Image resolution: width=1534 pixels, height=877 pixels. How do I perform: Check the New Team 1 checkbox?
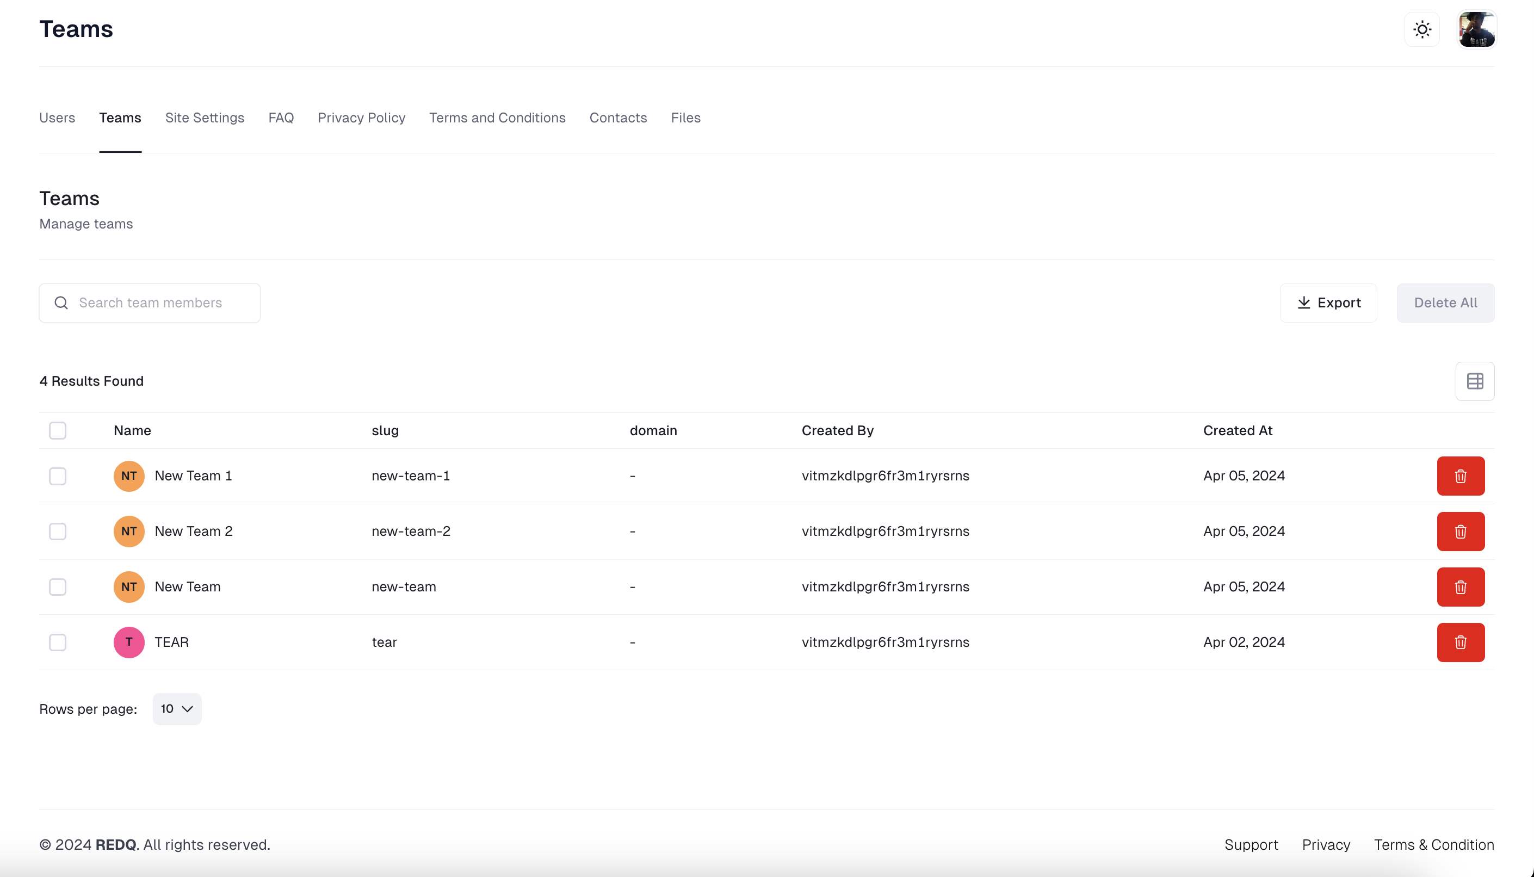pyautogui.click(x=58, y=476)
